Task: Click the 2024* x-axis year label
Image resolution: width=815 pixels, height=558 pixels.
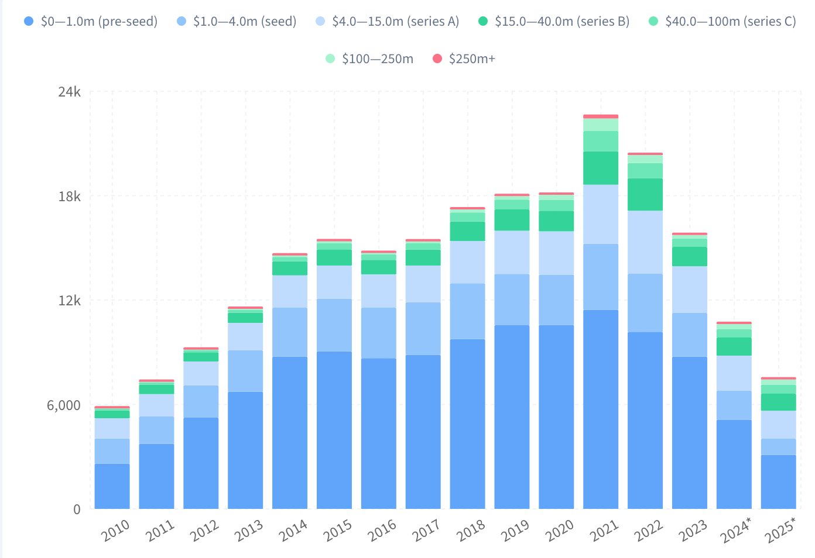Action: 736,530
